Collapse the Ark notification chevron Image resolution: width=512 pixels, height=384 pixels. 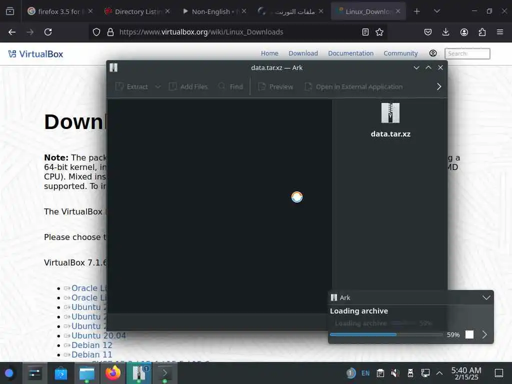pos(486,297)
